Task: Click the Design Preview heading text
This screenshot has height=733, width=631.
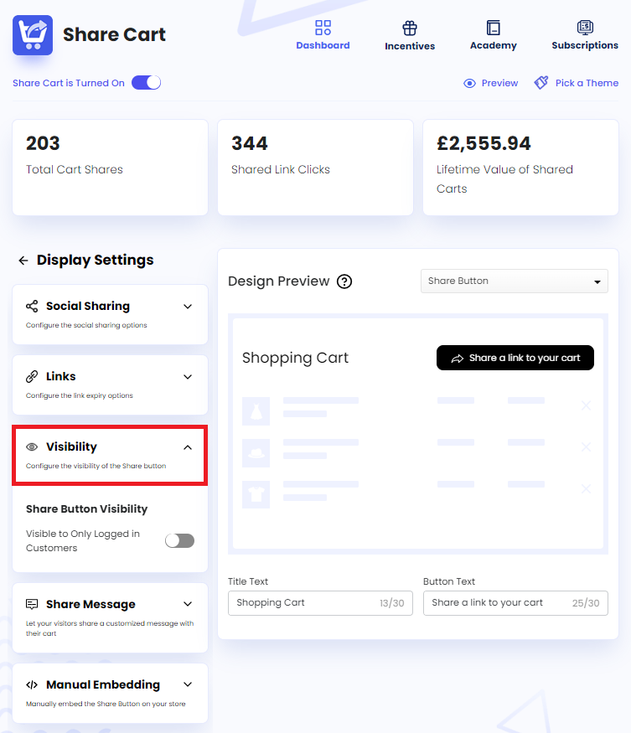Action: click(x=278, y=281)
